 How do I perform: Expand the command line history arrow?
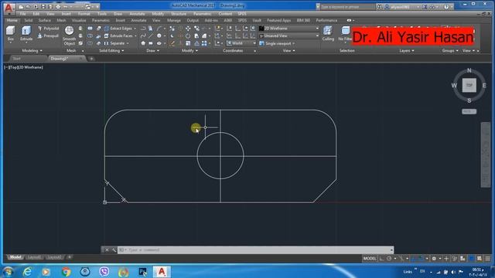click(x=391, y=250)
